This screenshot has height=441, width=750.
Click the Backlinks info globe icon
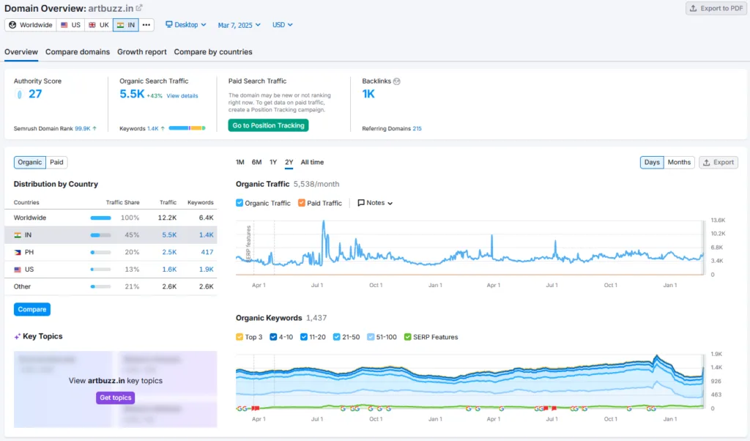point(396,81)
